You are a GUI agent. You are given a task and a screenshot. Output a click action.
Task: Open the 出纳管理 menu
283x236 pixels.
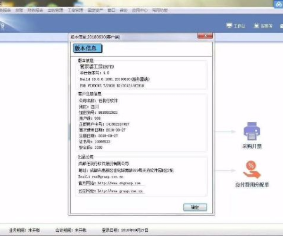tap(55, 10)
